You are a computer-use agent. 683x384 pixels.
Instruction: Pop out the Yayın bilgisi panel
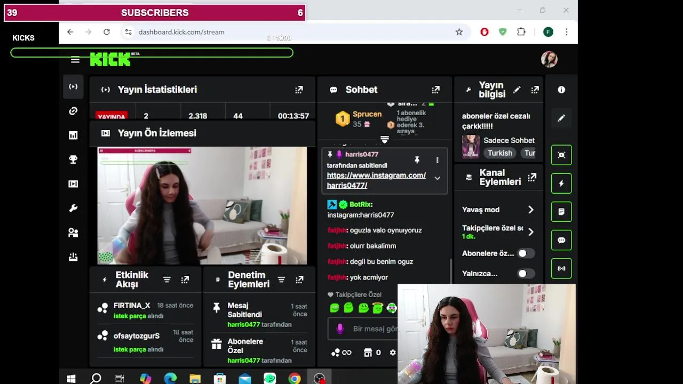(535, 90)
